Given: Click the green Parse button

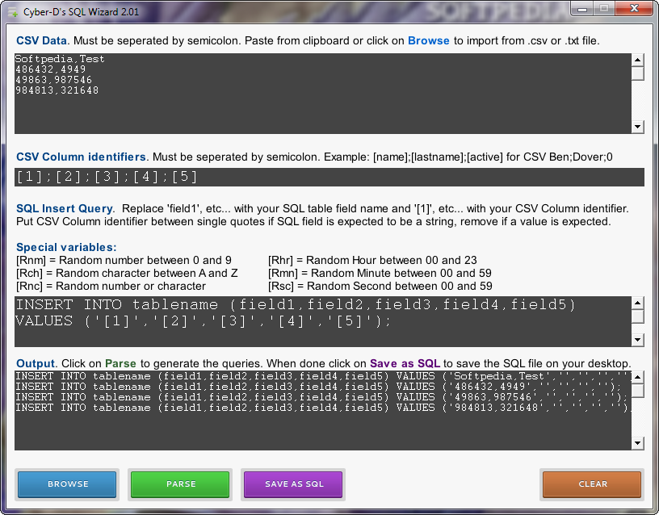Looking at the screenshot, I should click(180, 484).
